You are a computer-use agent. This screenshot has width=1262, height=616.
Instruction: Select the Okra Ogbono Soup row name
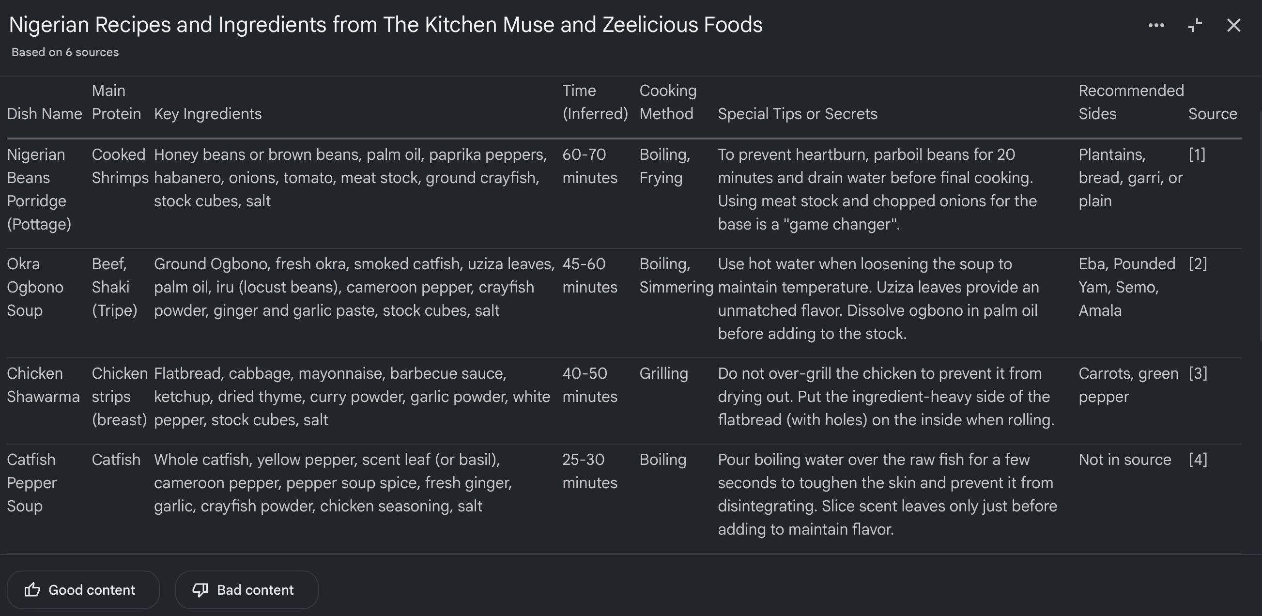pyautogui.click(x=35, y=287)
